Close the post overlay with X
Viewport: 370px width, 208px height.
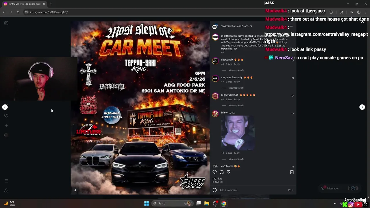(x=362, y=21)
